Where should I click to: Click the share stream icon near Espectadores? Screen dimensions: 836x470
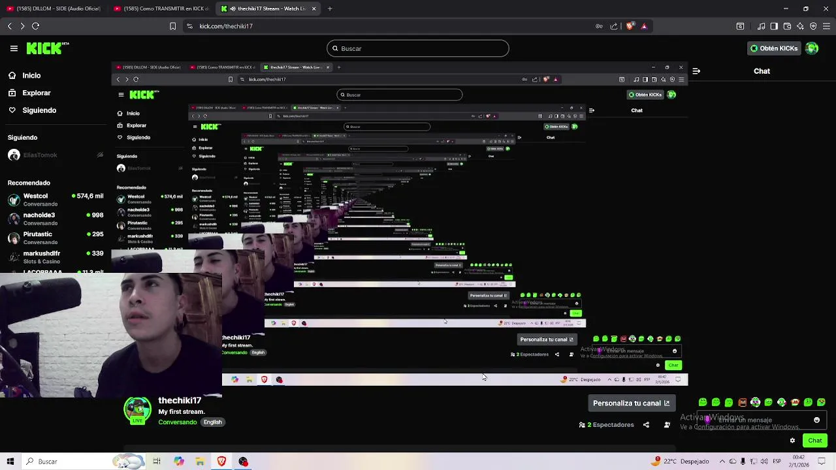(646, 425)
